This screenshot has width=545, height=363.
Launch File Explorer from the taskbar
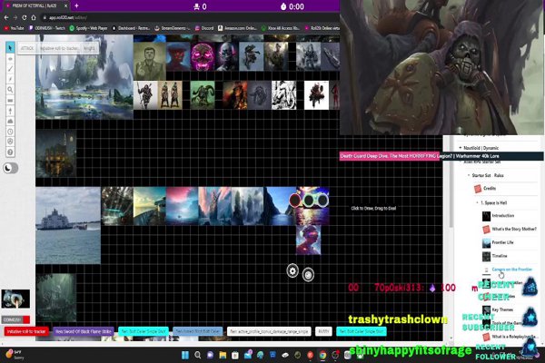click(223, 355)
